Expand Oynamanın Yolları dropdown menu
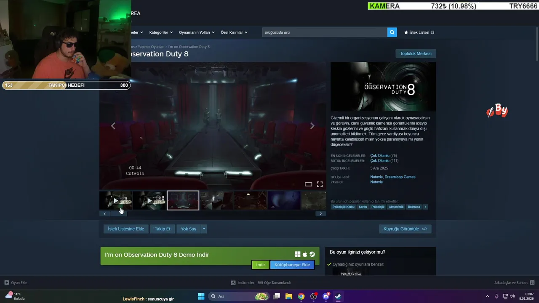This screenshot has height=303, width=539. [x=197, y=32]
